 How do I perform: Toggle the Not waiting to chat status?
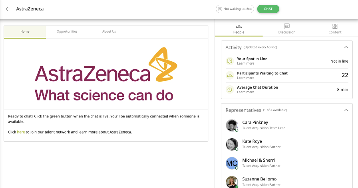(x=235, y=9)
